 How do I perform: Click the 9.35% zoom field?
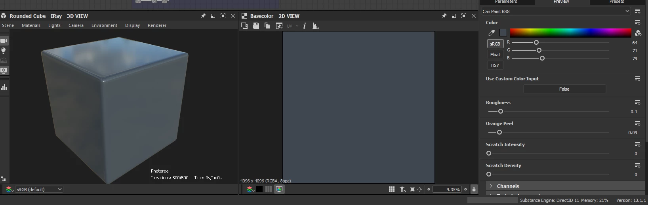point(447,189)
